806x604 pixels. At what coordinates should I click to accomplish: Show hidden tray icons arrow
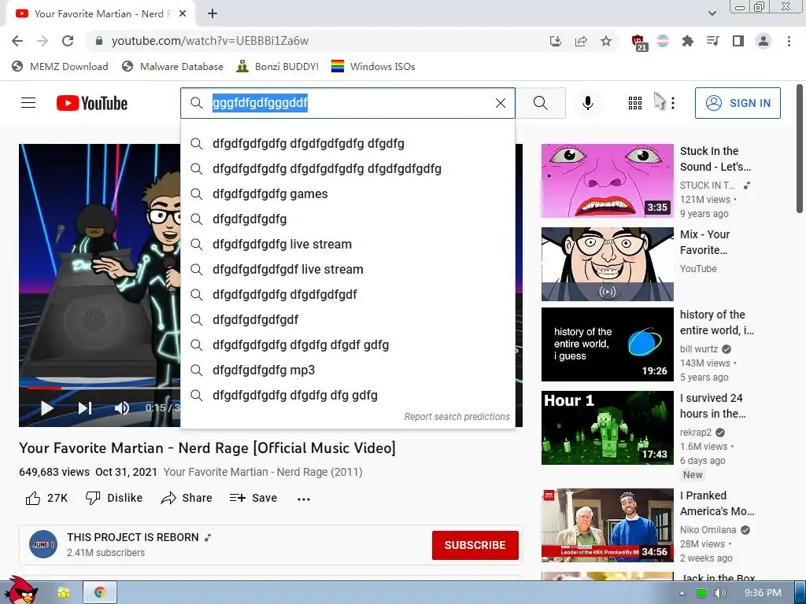pos(682,593)
